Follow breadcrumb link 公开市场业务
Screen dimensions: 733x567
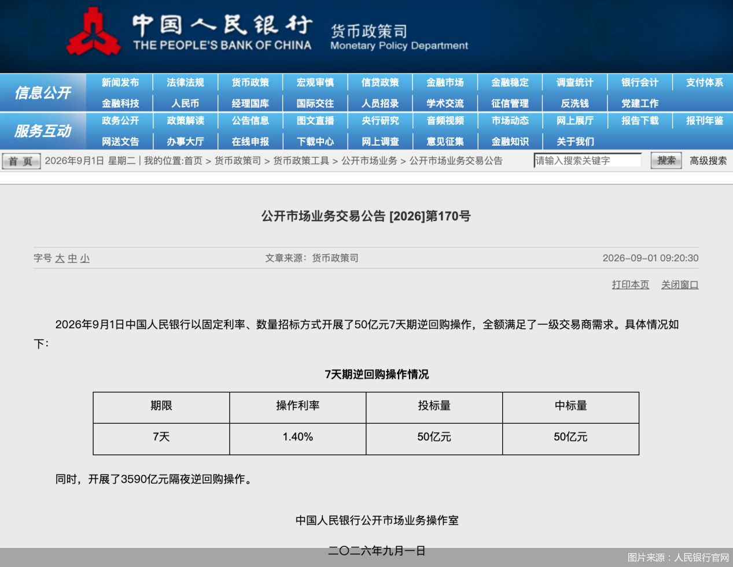tap(369, 161)
